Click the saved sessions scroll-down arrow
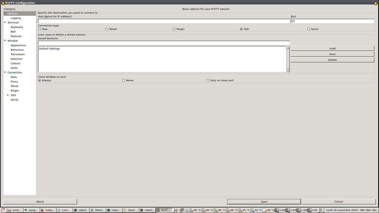The image size is (379, 213). click(288, 70)
